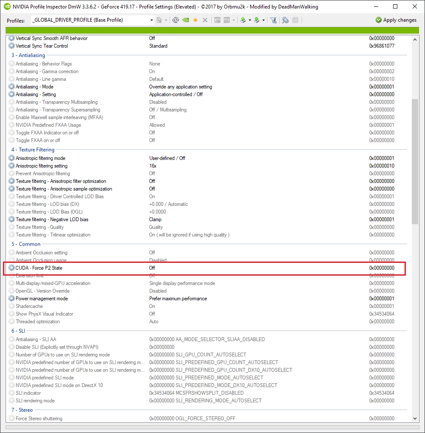This screenshot has height=433, width=425.
Task: Collapse the 6 - SLI group header
Action: pyautogui.click(x=18, y=331)
